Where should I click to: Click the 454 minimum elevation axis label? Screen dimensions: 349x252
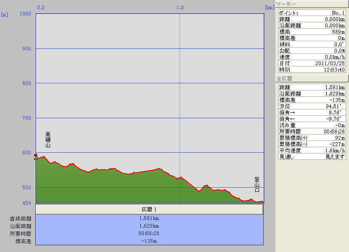pyautogui.click(x=27, y=203)
